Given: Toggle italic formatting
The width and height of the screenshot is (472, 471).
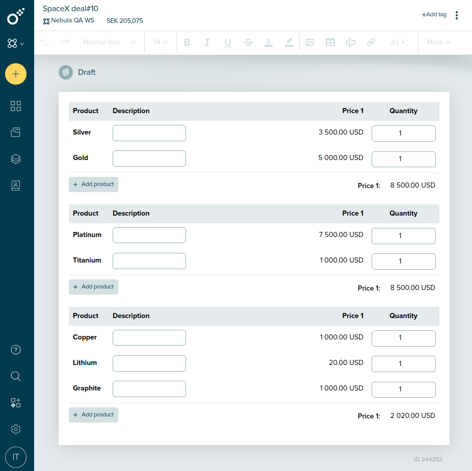Looking at the screenshot, I should click(x=207, y=42).
